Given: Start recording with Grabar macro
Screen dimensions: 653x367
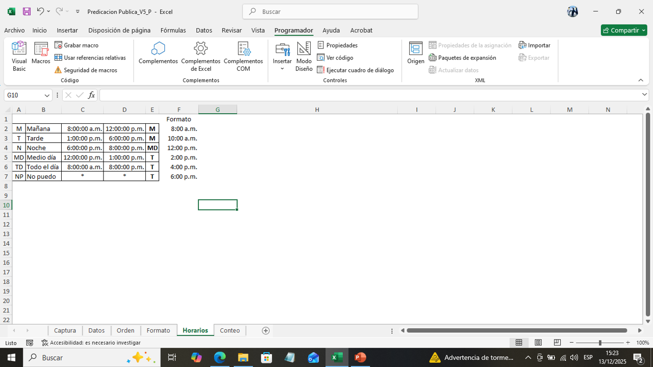Looking at the screenshot, I should 77,45.
